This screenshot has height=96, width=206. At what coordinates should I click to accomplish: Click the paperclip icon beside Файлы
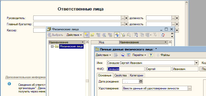[x=158, y=55]
